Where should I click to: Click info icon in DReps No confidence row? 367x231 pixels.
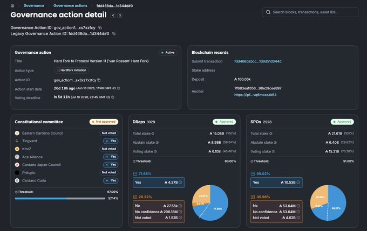click(180, 212)
